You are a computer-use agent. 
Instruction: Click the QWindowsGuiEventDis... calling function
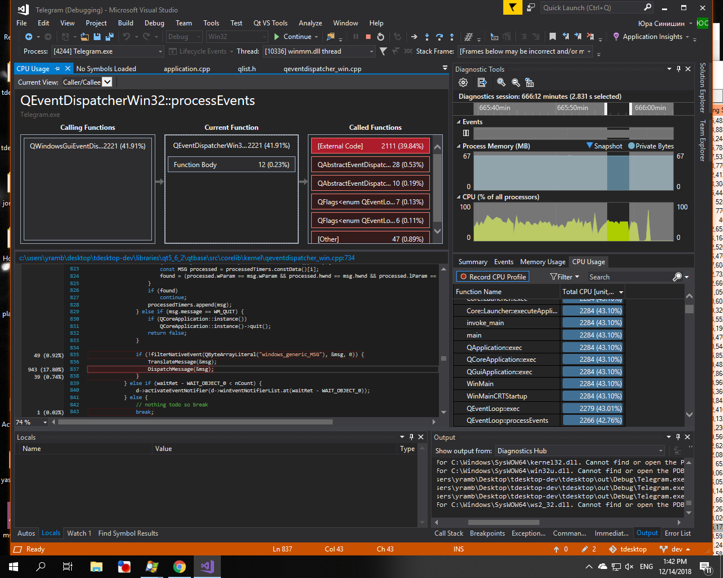pos(88,146)
